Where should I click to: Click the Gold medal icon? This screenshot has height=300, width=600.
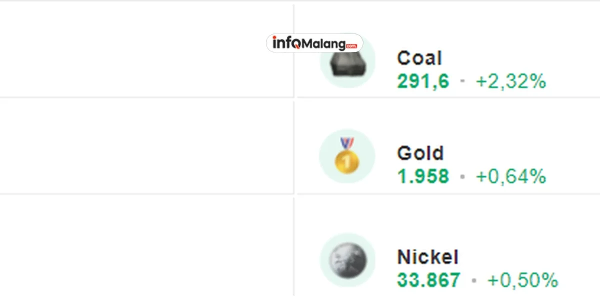coord(346,156)
